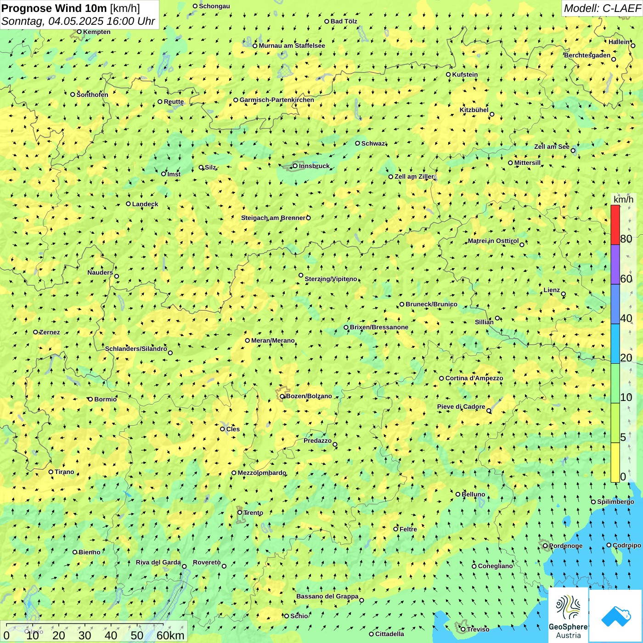Viewport: 643px width, 643px height.
Task: Click the 'Berchtesgaden' label
Action: coord(587,55)
